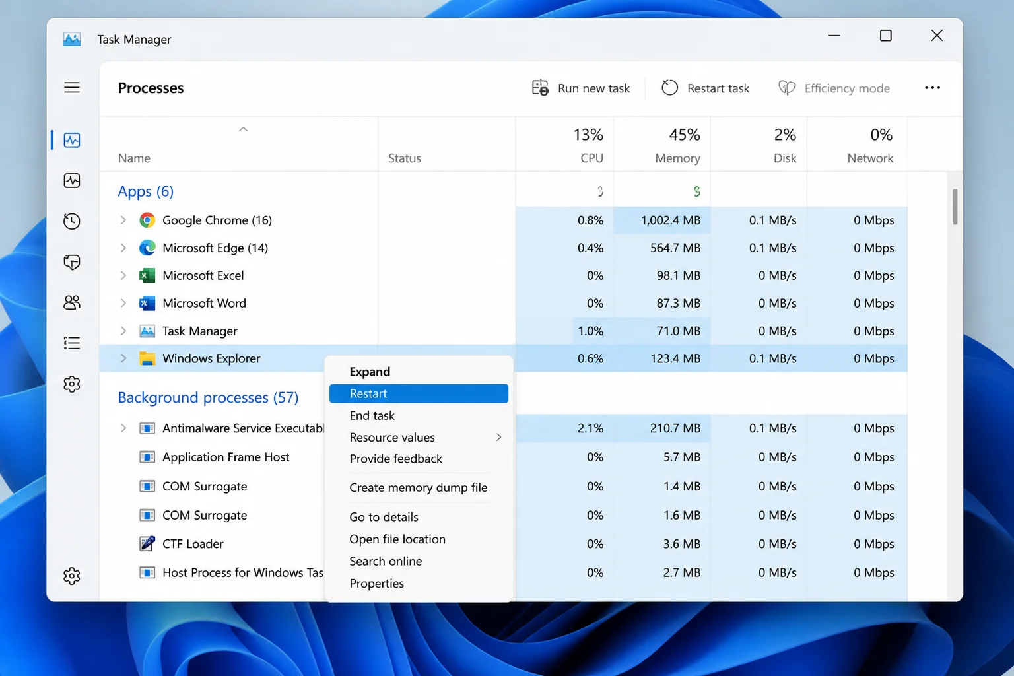
Task: Click the Background processes (57) heading
Action: (x=208, y=397)
